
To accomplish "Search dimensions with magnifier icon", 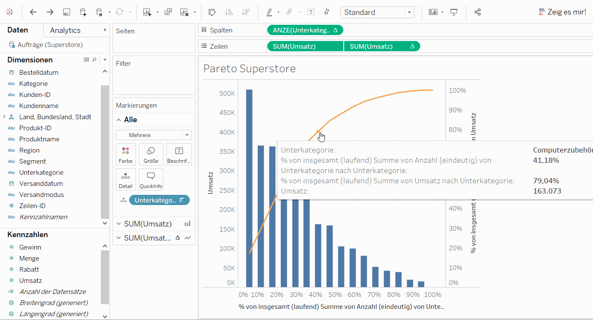I will [x=94, y=60].
